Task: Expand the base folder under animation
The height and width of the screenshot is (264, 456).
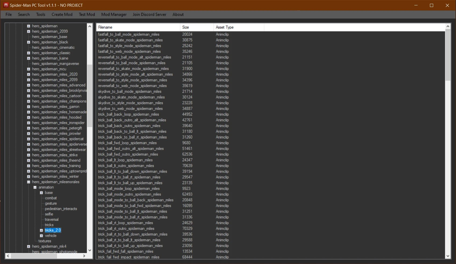Action: tap(41, 193)
